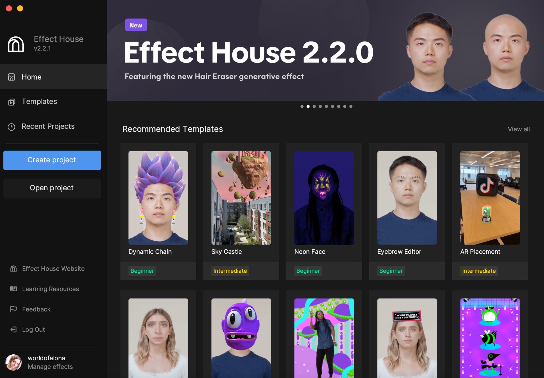Image resolution: width=544 pixels, height=378 pixels.
Task: Navigate to Home menu item
Action: [31, 77]
